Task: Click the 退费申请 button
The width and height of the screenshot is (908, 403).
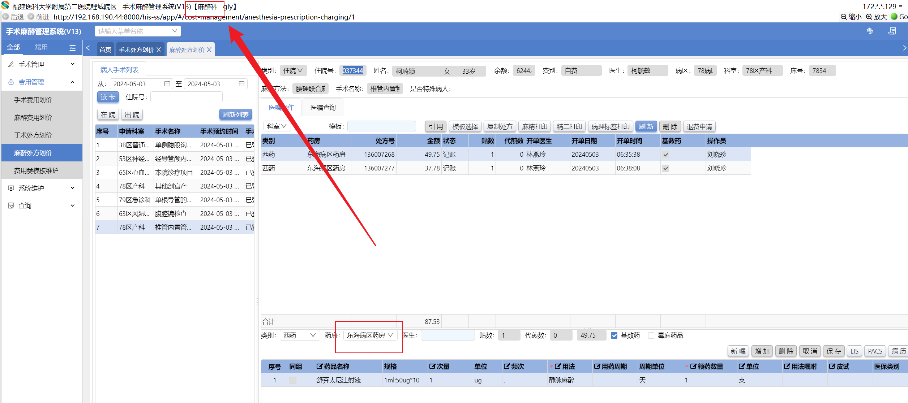Action: click(x=699, y=126)
